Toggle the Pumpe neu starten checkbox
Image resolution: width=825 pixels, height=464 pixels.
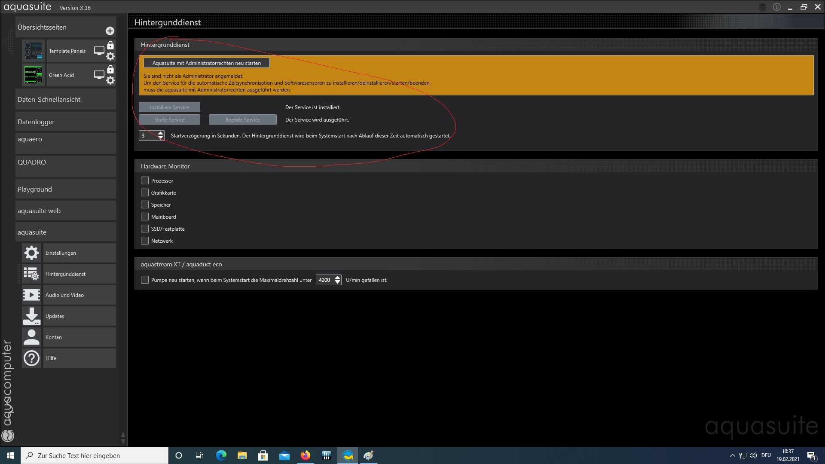145,280
